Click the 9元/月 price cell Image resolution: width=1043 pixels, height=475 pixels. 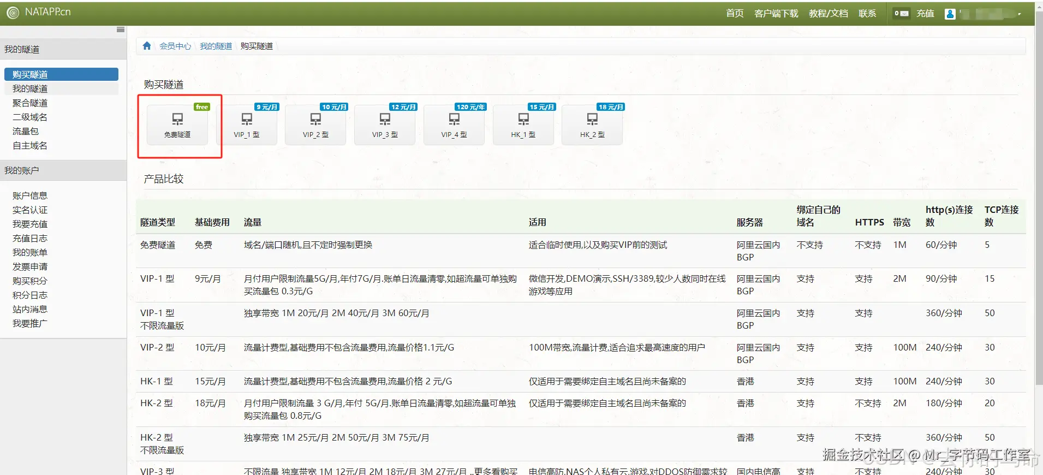pos(208,278)
